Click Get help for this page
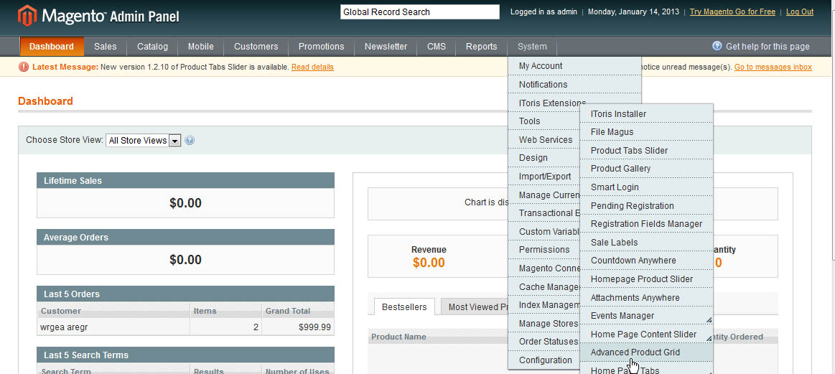835x374 pixels. tap(768, 47)
